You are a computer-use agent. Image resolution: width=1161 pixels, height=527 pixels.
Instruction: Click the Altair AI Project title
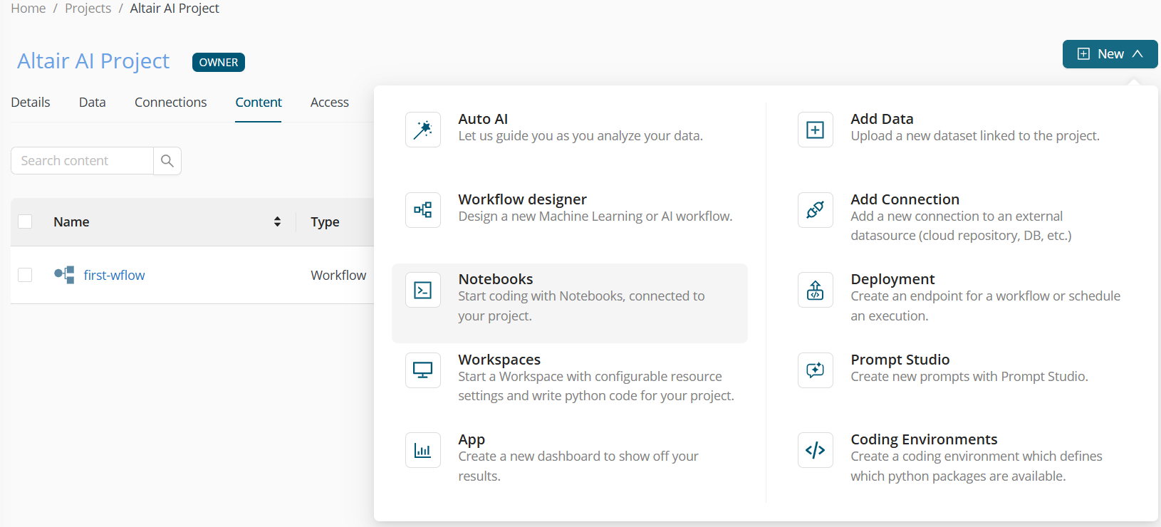(x=93, y=61)
